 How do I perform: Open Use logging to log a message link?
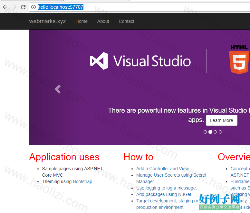pyautogui.click(x=167, y=188)
